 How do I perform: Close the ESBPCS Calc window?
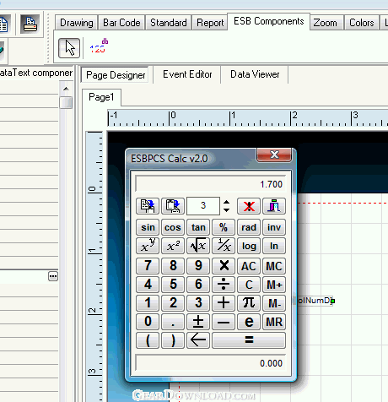(x=274, y=155)
